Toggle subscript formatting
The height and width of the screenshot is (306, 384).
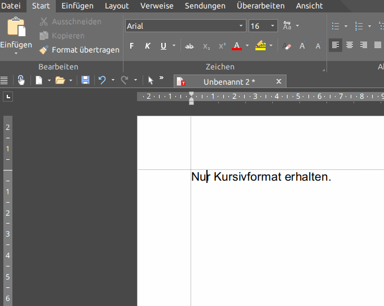pyautogui.click(x=206, y=46)
